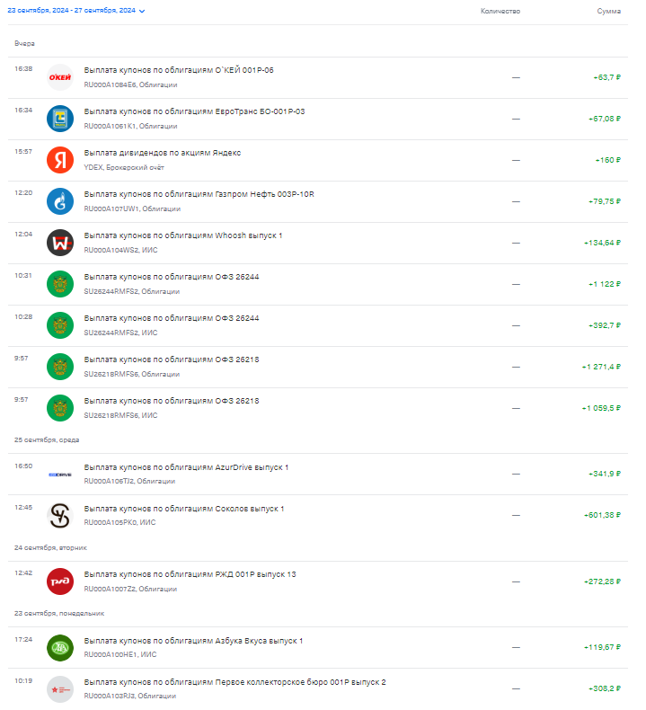Click the ОФЗ 26218 emblem in the +1 271,4 ₽ row

pyautogui.click(x=60, y=367)
